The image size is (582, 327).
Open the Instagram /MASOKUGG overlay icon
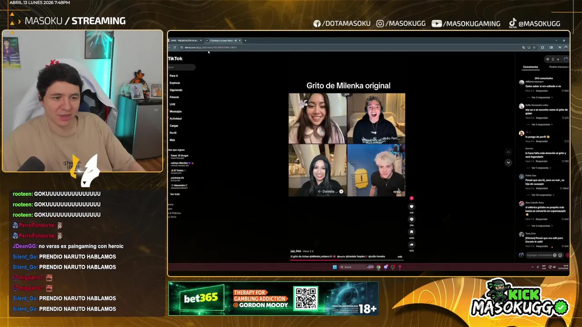tap(380, 24)
